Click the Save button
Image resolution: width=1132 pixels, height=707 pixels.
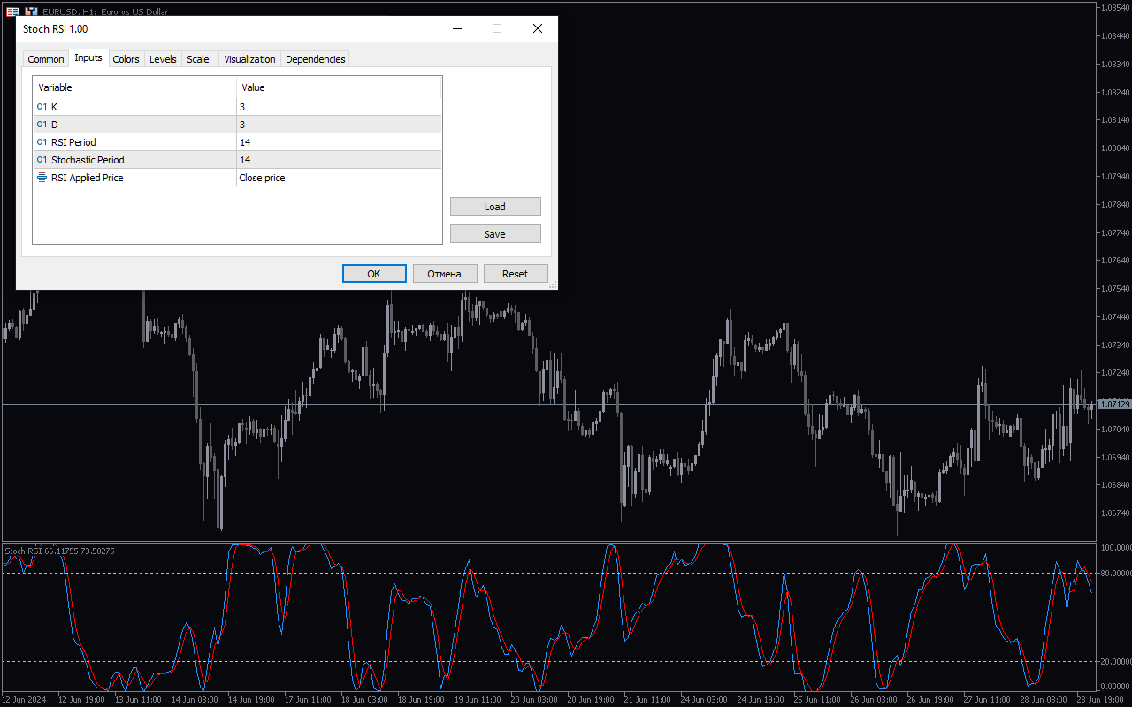pos(495,234)
